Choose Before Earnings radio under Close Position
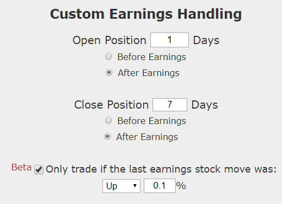282x204 pixels. coord(109,120)
